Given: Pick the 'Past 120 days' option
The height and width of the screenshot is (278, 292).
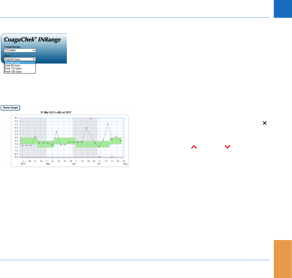Looking at the screenshot, I should coord(20,69).
